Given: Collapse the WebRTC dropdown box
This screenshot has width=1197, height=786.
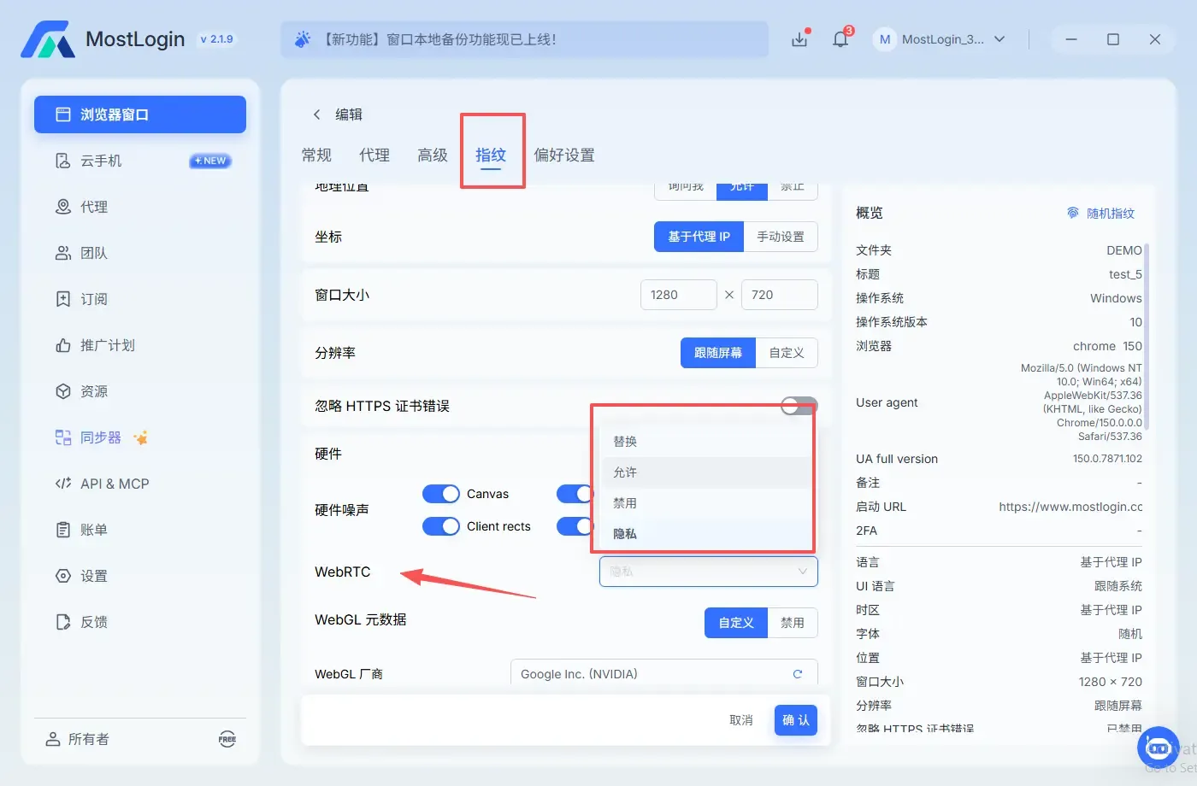Looking at the screenshot, I should (709, 572).
